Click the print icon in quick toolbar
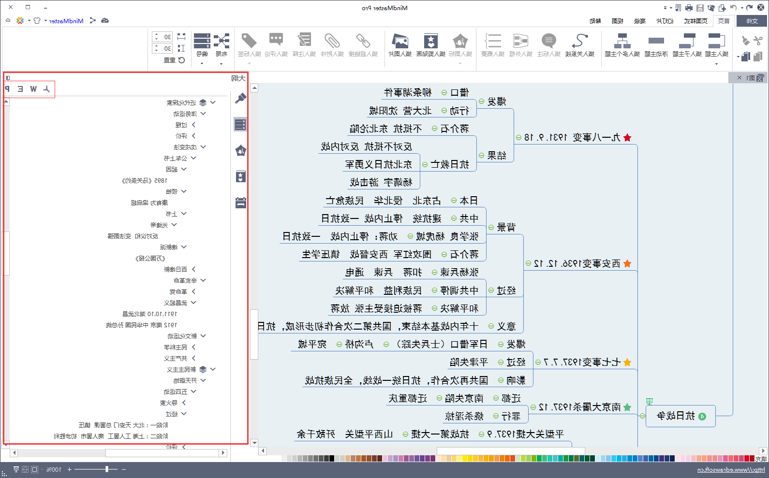The image size is (769, 478). point(689,8)
